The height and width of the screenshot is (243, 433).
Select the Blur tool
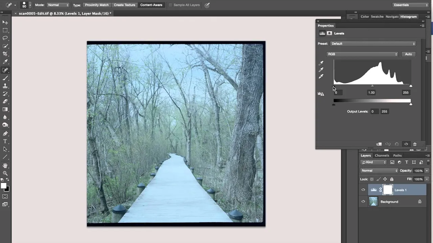pyautogui.click(x=5, y=117)
